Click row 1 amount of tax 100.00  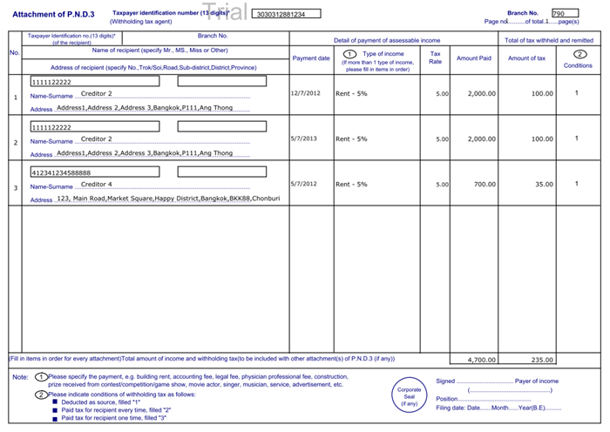click(x=542, y=94)
